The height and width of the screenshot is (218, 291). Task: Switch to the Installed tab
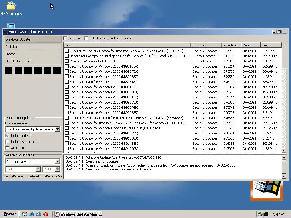click(33, 47)
